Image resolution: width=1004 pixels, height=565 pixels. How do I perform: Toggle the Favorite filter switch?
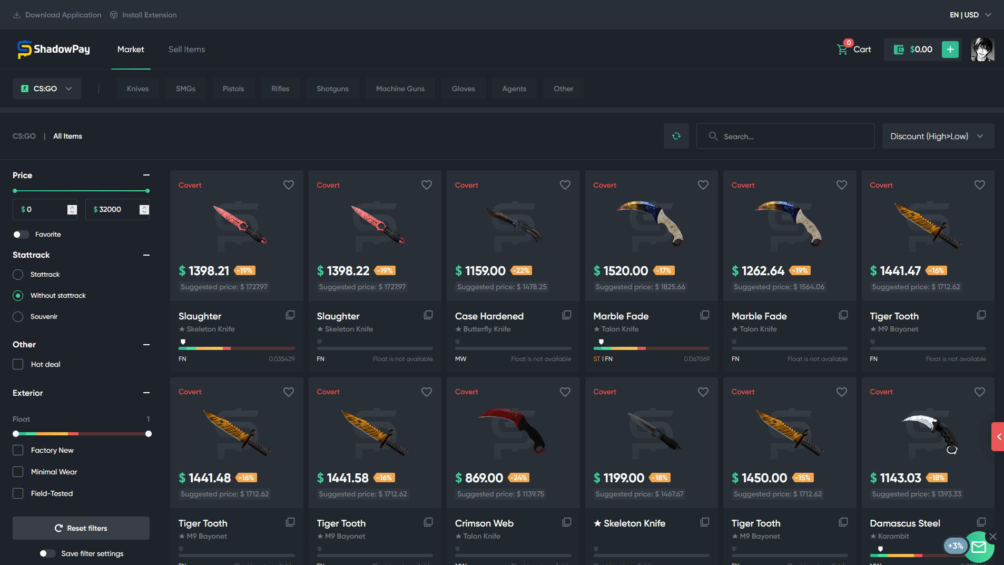click(x=21, y=235)
